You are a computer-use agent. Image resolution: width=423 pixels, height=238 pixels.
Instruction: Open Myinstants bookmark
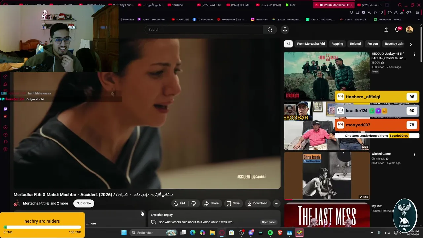[232, 20]
